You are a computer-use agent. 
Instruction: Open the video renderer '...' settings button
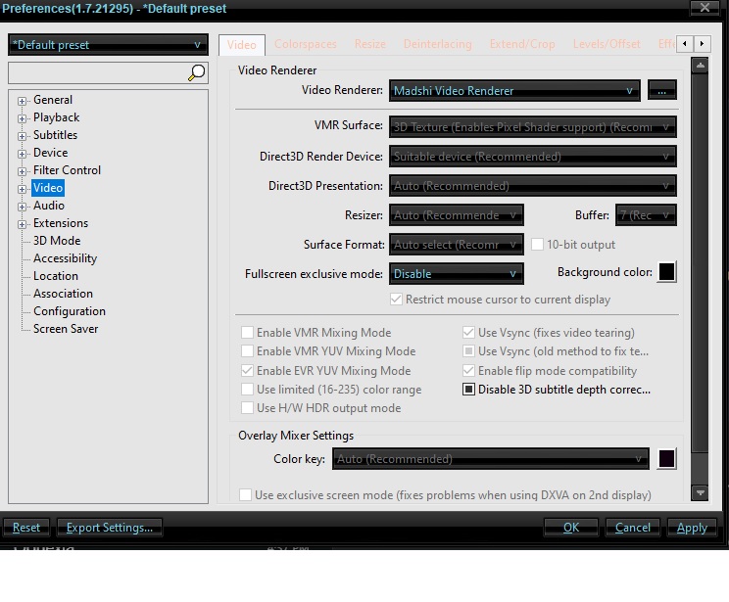[x=661, y=91]
